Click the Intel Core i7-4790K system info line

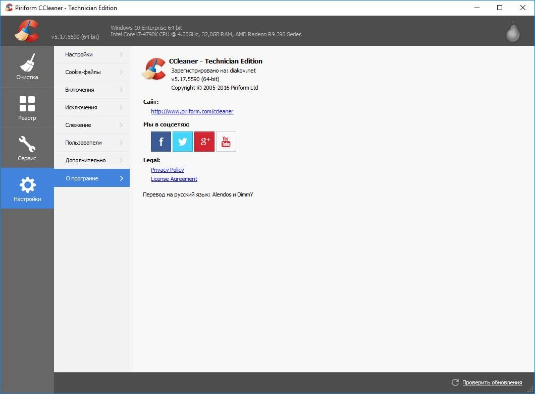206,34
